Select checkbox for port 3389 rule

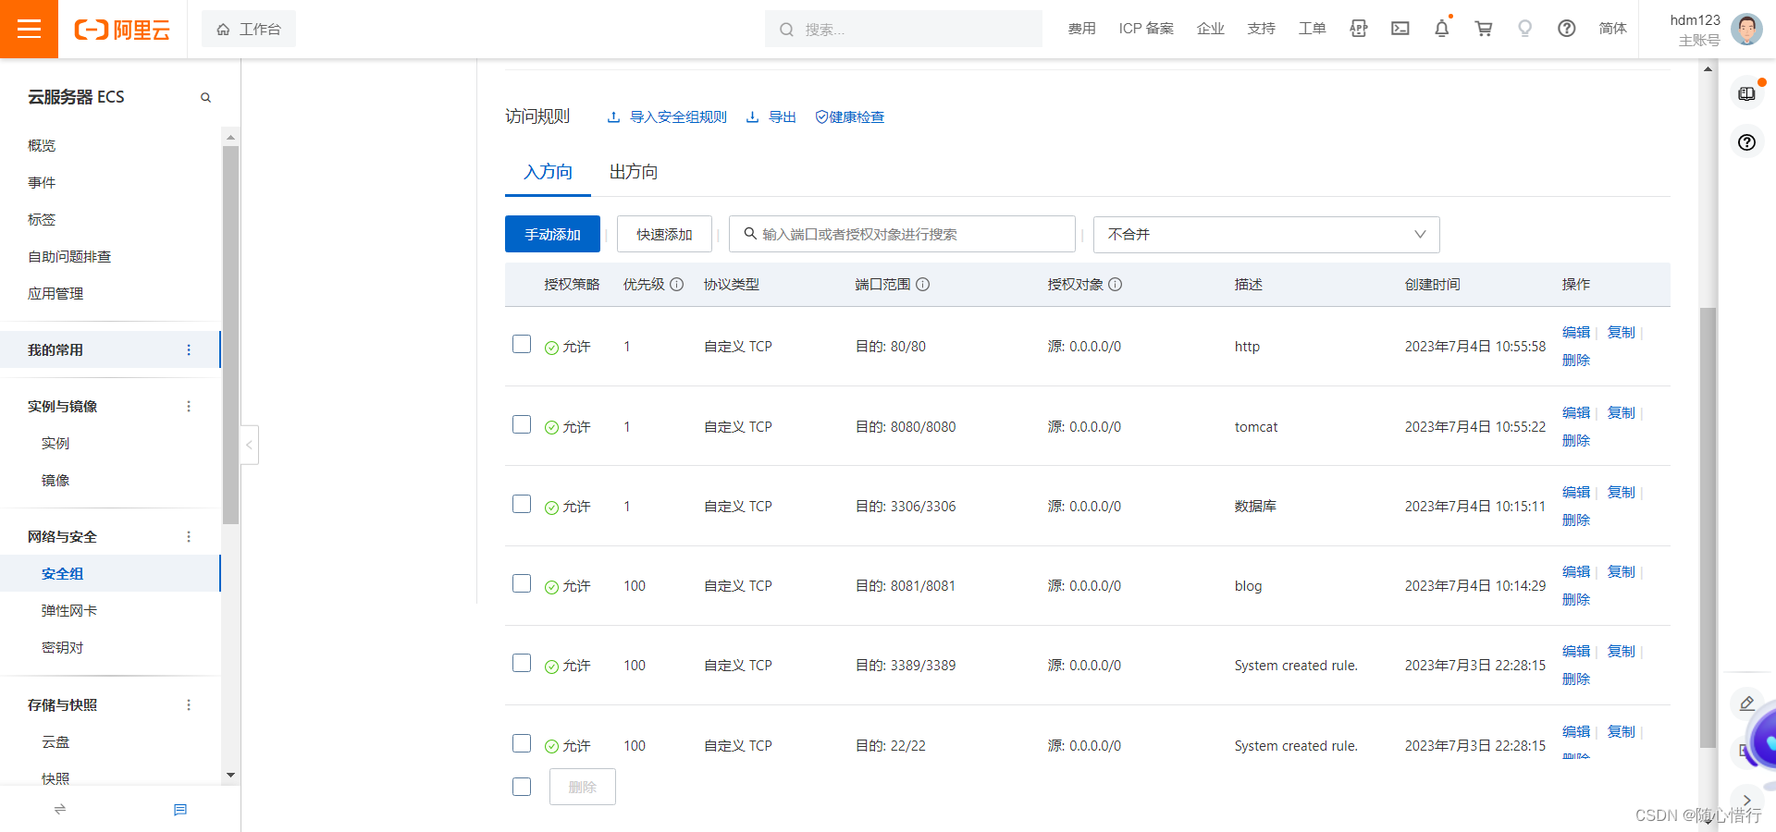pyautogui.click(x=522, y=663)
